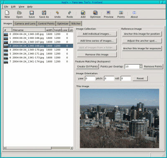Image resolution: width=167 pixels, height=158 pixels.
Task: Open the Preview window icon
Action: point(109,13)
